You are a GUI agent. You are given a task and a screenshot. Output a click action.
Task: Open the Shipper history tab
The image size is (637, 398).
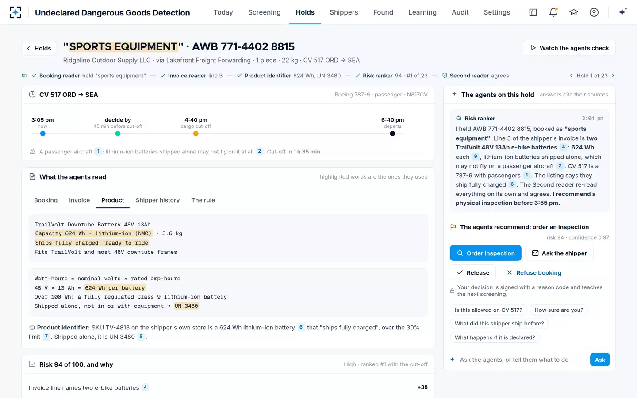(x=157, y=200)
